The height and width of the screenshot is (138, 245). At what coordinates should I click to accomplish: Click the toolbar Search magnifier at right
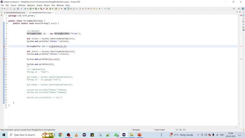coord(234,9)
